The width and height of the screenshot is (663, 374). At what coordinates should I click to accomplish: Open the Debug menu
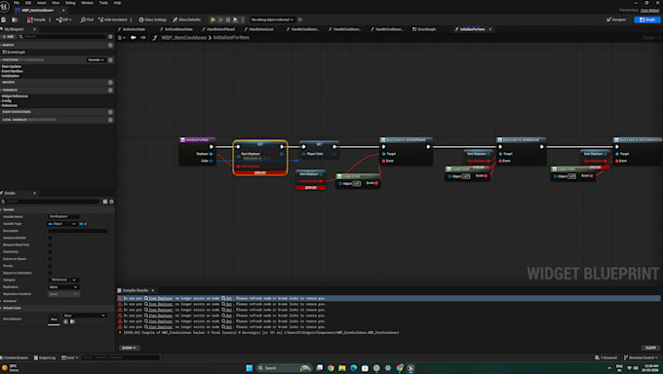[x=70, y=3]
